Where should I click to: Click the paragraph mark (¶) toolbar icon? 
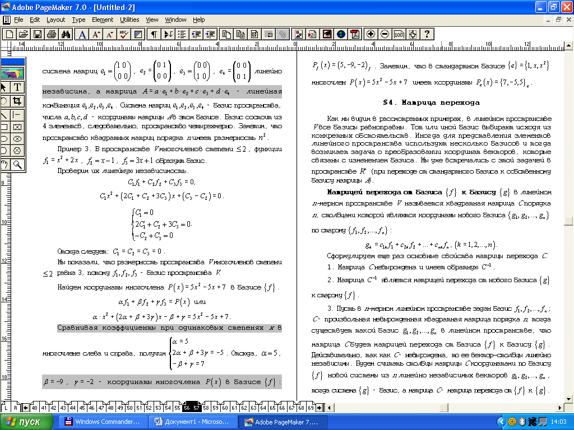(154, 34)
